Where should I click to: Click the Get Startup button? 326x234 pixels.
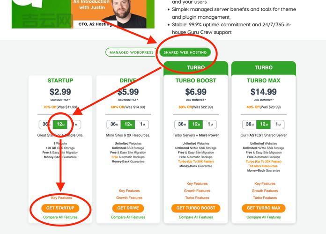[x=60, y=208]
